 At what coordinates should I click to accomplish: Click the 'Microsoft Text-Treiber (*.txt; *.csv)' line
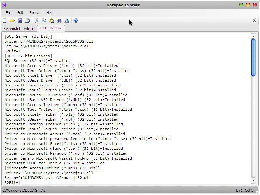point(68,110)
